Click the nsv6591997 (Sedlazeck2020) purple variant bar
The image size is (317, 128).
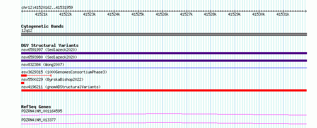point(164,53)
